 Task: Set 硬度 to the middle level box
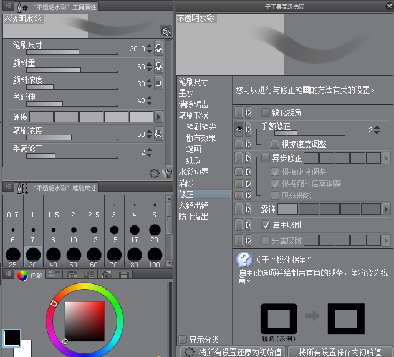point(91,117)
